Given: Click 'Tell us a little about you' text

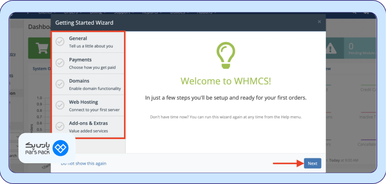Looking at the screenshot, I should pos(91,46).
